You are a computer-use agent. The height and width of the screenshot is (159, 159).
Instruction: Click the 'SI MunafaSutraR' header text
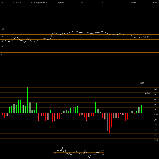39,3
